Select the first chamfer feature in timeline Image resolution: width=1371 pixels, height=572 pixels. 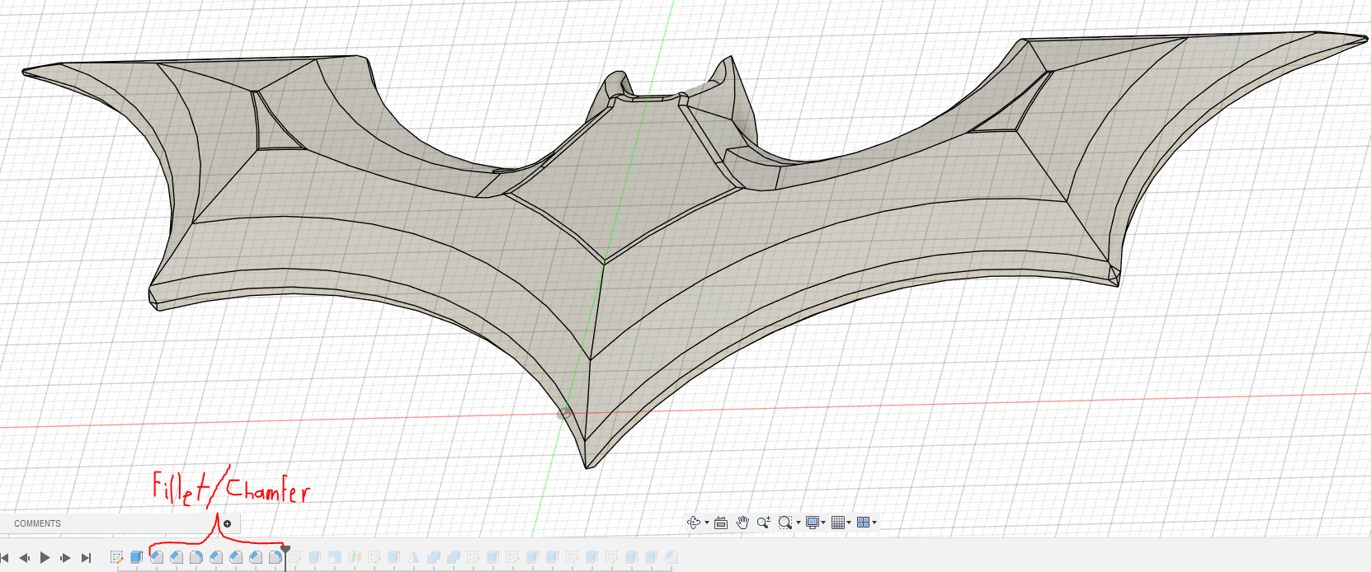(x=157, y=557)
